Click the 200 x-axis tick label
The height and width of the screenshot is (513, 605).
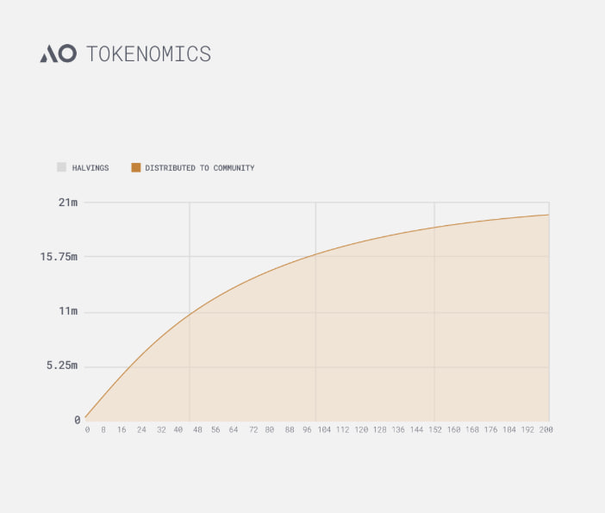click(x=546, y=429)
